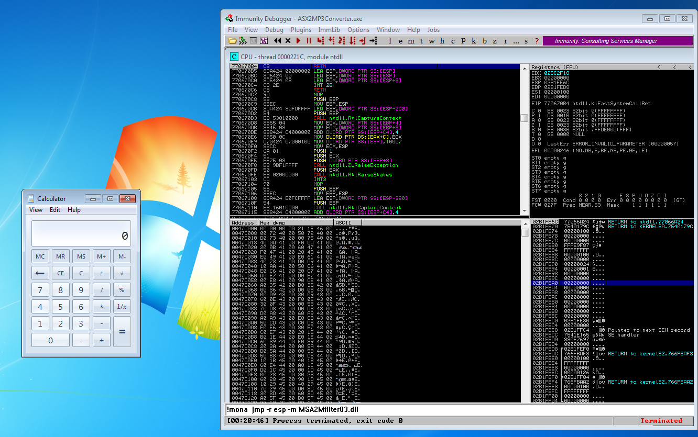This screenshot has width=698, height=437.
Task: Open Patches window with 'P' button
Action: click(x=463, y=41)
